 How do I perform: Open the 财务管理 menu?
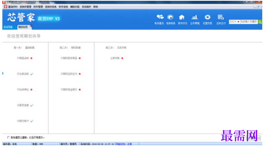38,7
